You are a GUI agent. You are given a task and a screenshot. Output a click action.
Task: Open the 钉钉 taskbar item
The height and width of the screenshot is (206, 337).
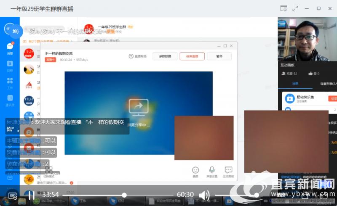click(x=125, y=201)
